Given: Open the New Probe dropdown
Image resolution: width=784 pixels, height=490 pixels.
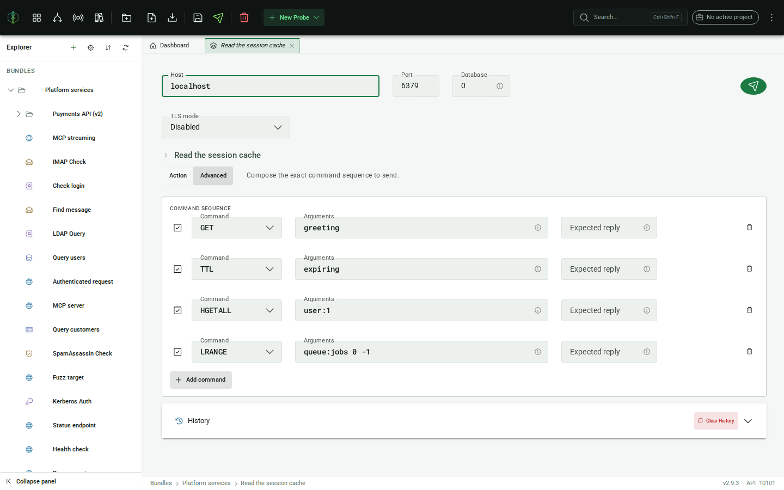Looking at the screenshot, I should click(x=294, y=17).
